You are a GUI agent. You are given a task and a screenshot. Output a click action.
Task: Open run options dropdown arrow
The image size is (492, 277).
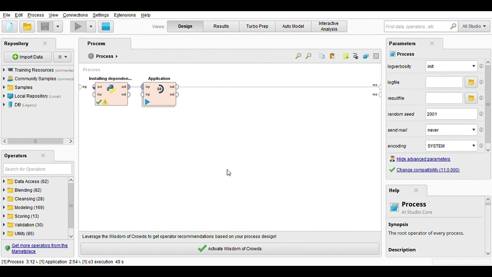[91, 27]
